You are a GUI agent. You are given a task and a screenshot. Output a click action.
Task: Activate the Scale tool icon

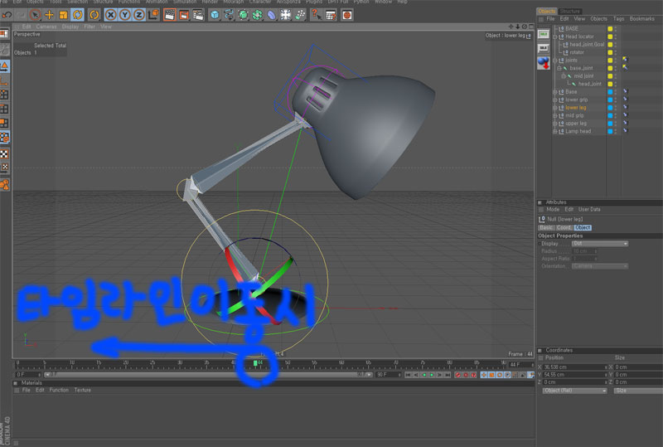click(x=64, y=15)
